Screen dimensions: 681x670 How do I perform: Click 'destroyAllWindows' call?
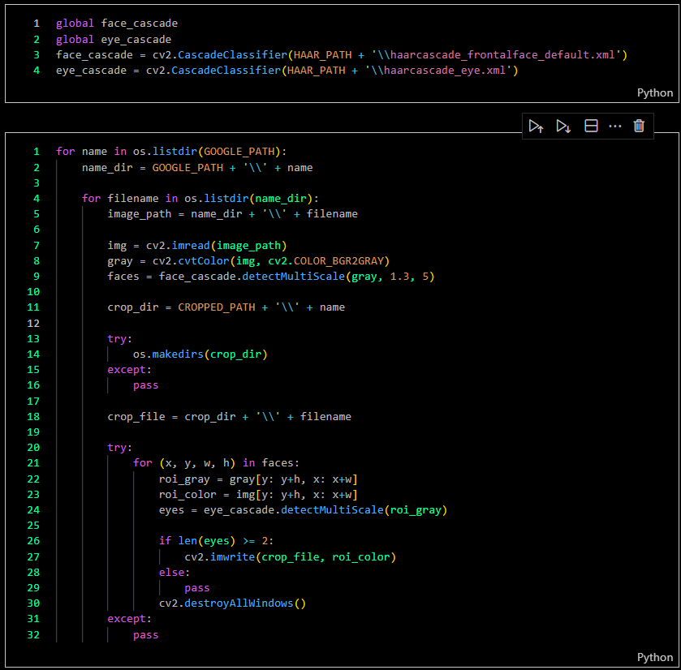pyautogui.click(x=239, y=603)
